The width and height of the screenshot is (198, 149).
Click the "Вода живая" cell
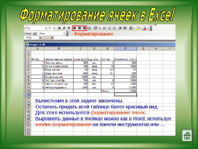[59, 70]
